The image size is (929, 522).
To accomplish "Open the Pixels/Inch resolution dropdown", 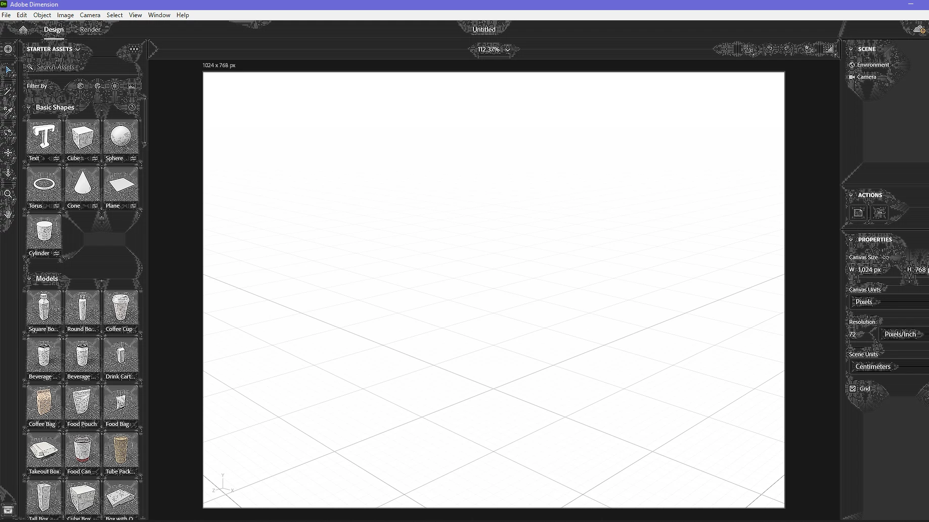I will (x=903, y=334).
